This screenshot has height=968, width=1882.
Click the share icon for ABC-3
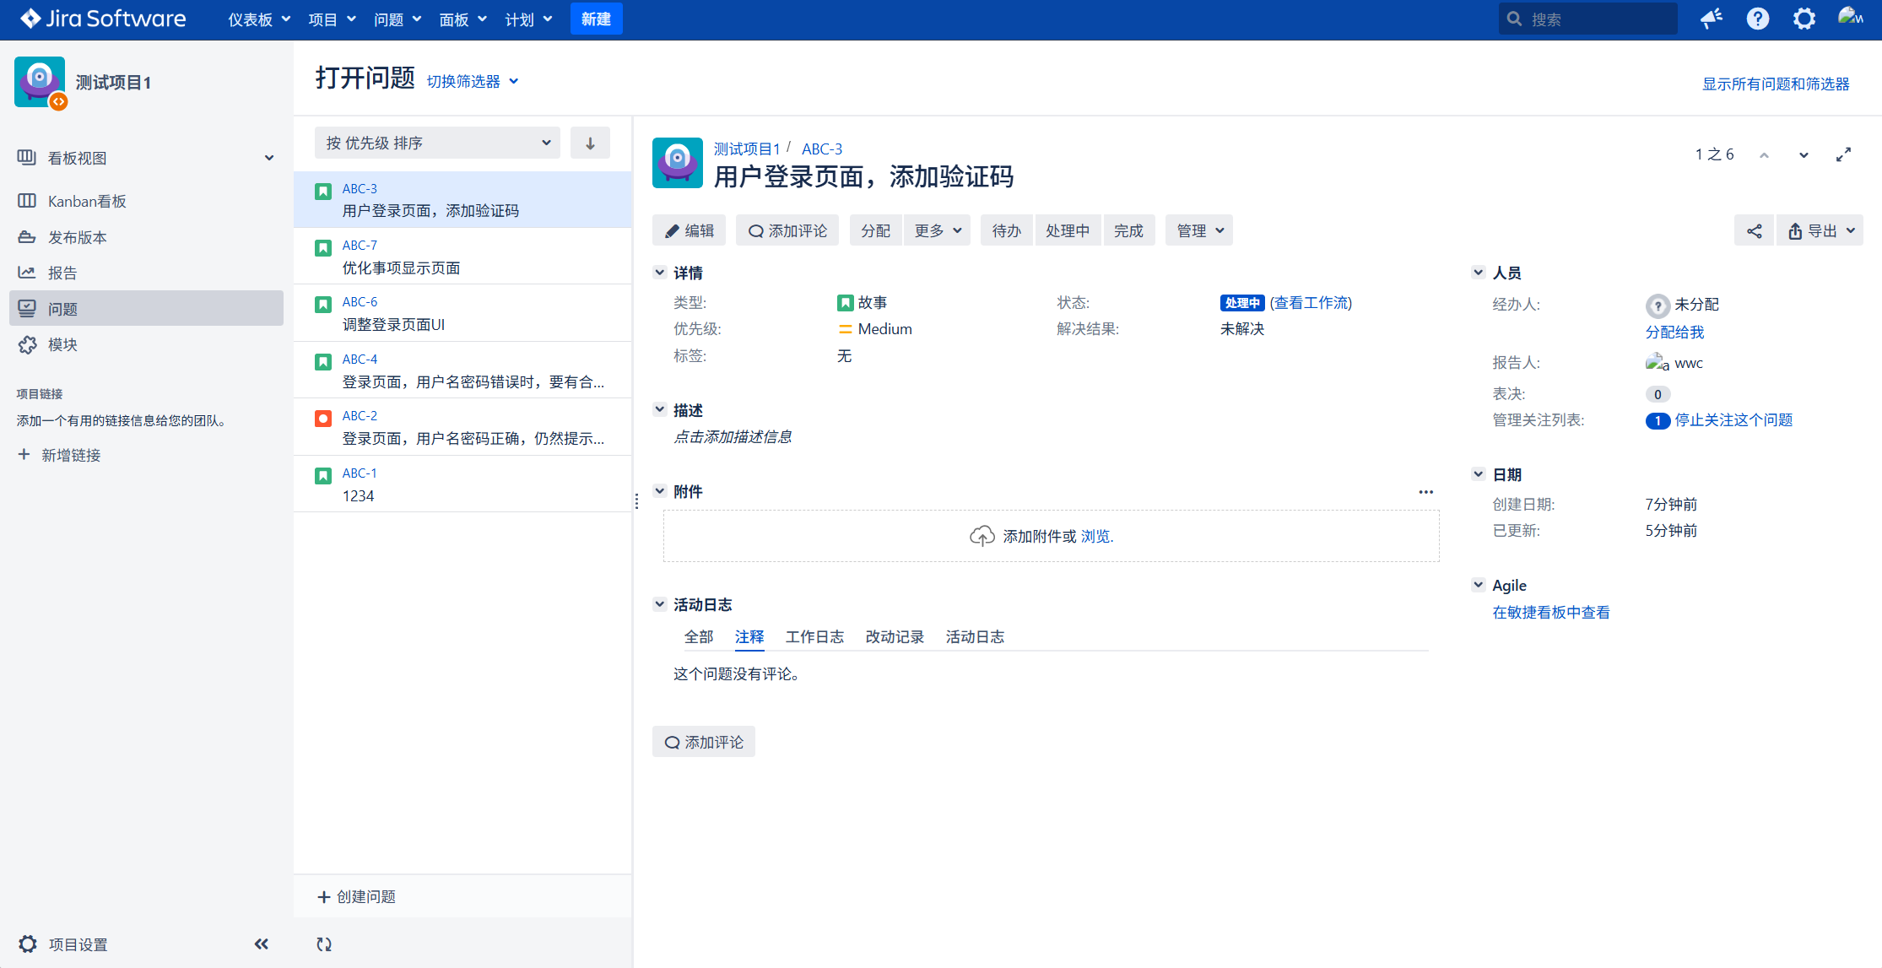(x=1754, y=230)
